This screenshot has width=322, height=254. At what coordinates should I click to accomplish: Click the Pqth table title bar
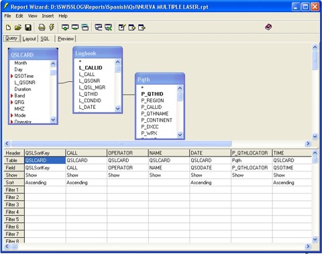(160, 79)
